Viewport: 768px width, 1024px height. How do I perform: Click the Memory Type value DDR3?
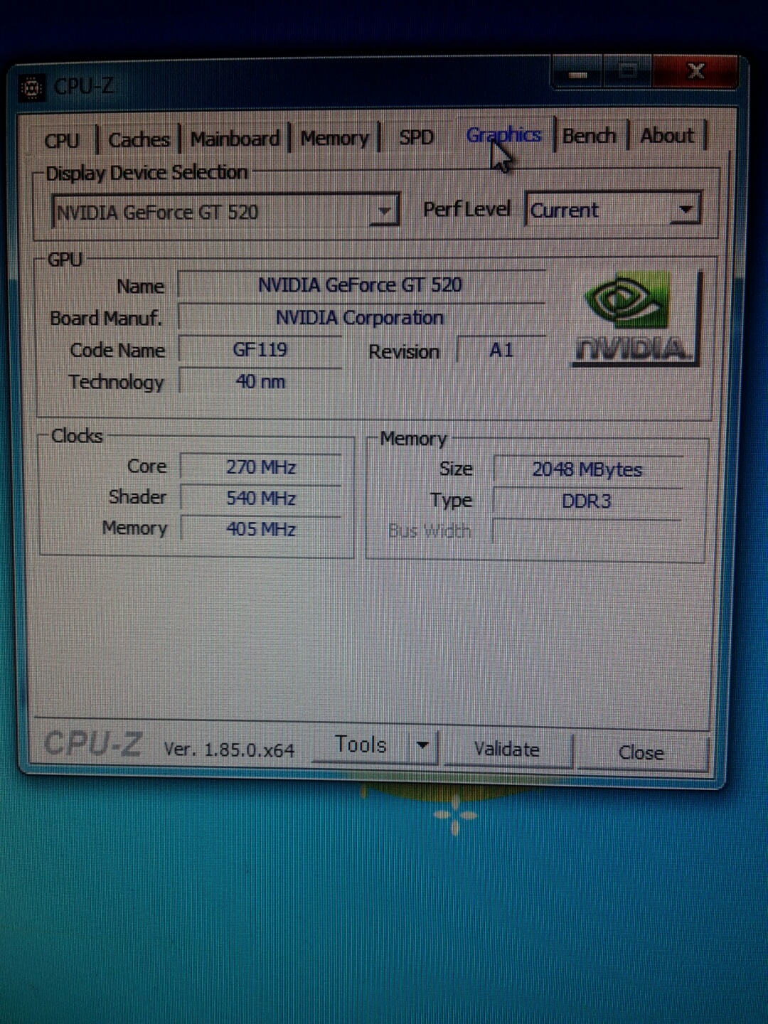pyautogui.click(x=587, y=501)
